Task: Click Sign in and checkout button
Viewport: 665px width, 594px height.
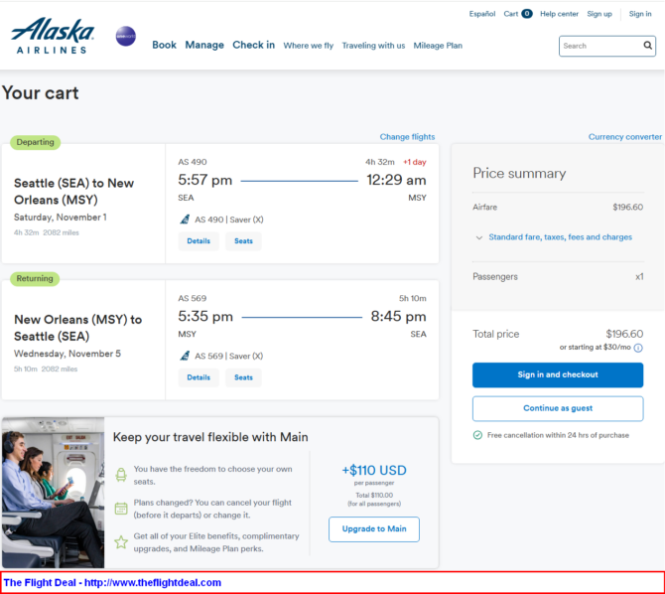Action: tap(558, 374)
